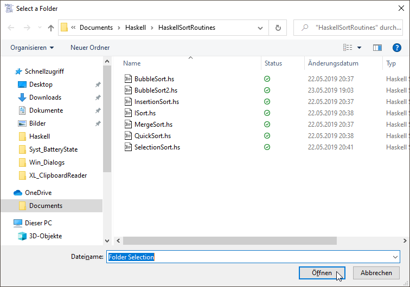This screenshot has height=287, width=410.
Task: Open recent locations dropdown arrow
Action: point(40,28)
